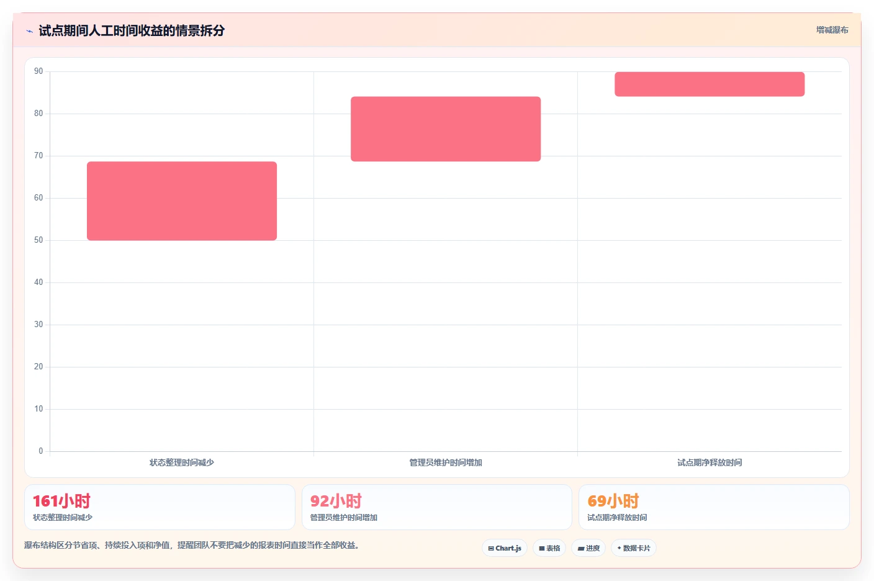Select the 数据卡片 chip
The height and width of the screenshot is (581, 874).
pos(634,548)
